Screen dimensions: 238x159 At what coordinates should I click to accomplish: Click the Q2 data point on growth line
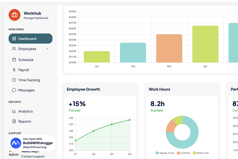tap(94, 131)
